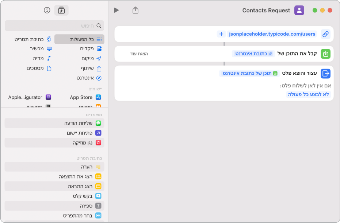
Task: Select the כל הפעולות category
Action: click(x=79, y=39)
